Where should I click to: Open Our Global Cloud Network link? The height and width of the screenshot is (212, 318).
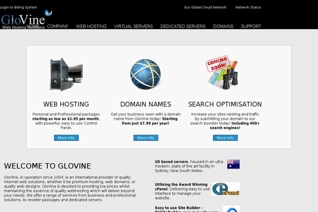(x=205, y=7)
